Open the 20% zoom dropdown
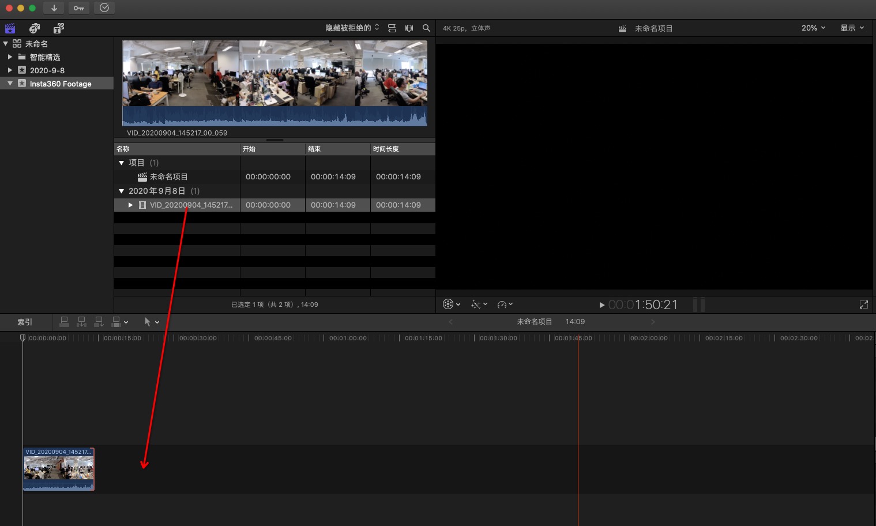 click(813, 28)
